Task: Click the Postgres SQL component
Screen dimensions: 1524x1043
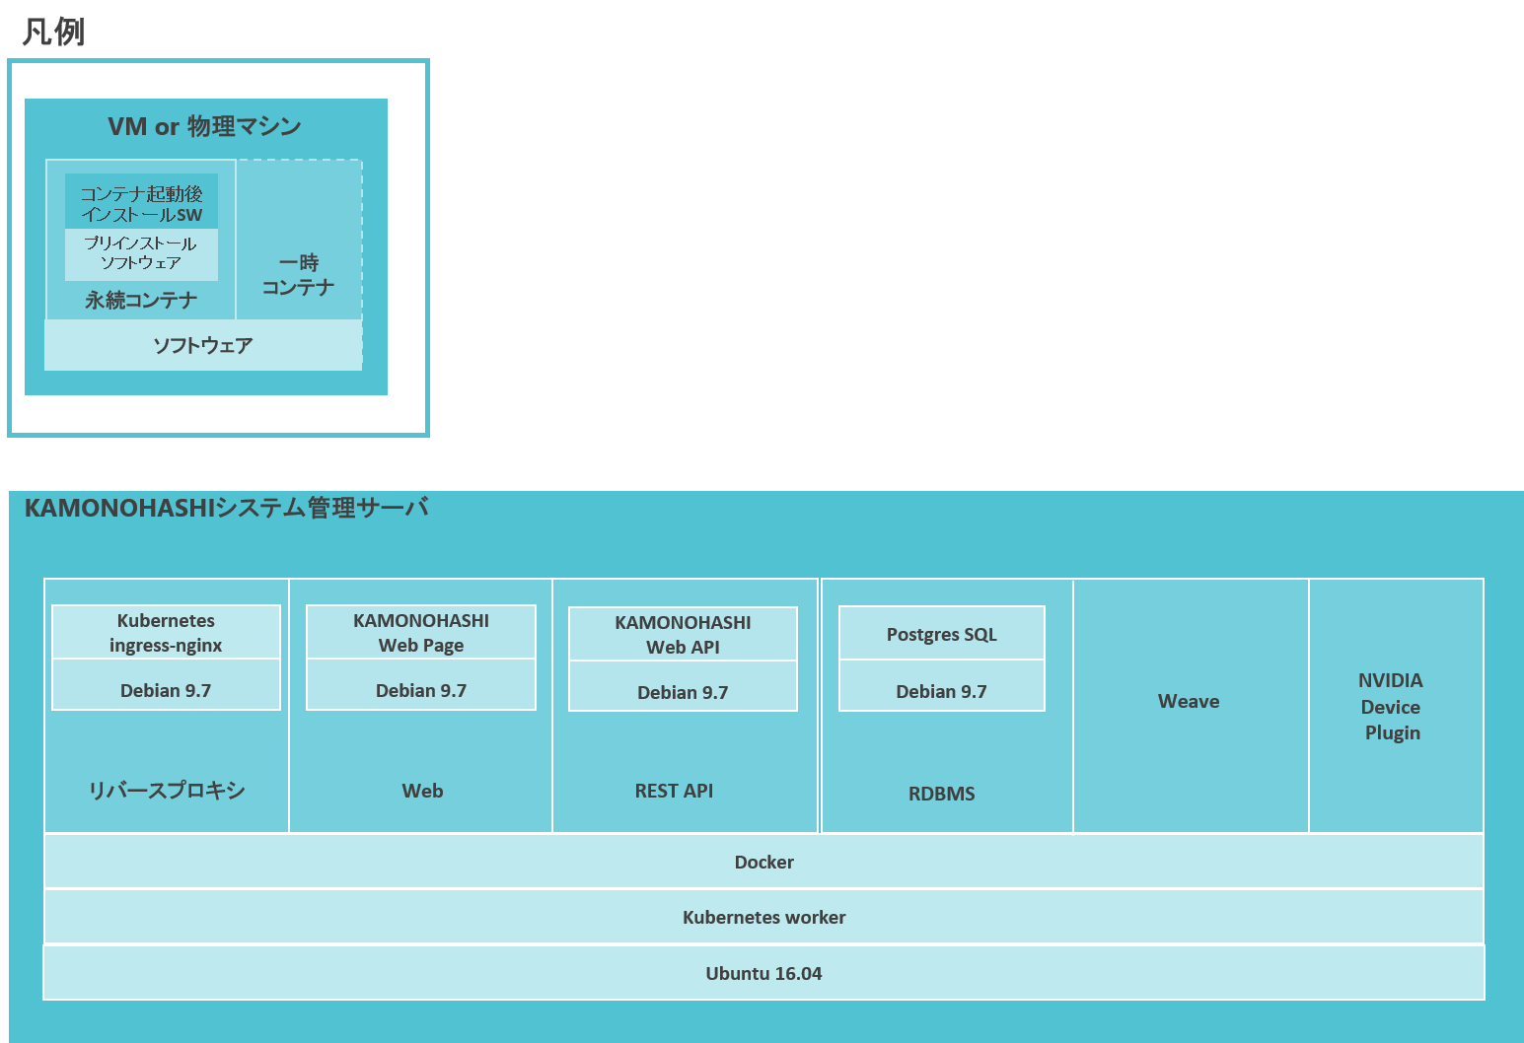Action: coord(941,633)
